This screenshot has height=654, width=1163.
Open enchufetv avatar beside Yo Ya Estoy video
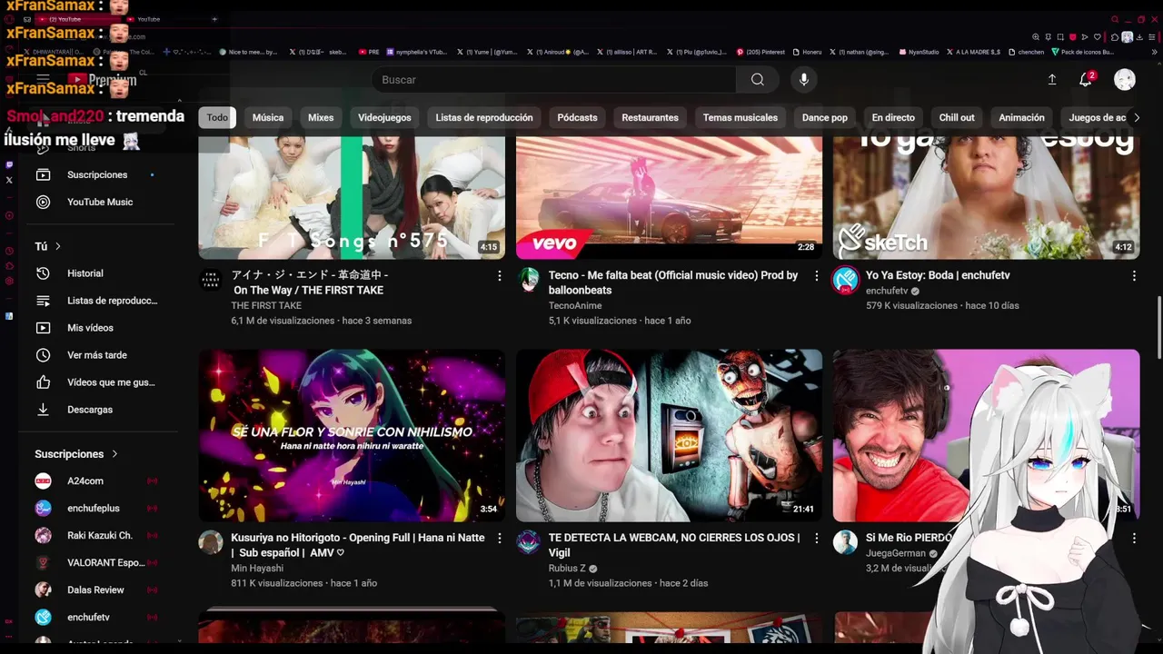click(846, 280)
